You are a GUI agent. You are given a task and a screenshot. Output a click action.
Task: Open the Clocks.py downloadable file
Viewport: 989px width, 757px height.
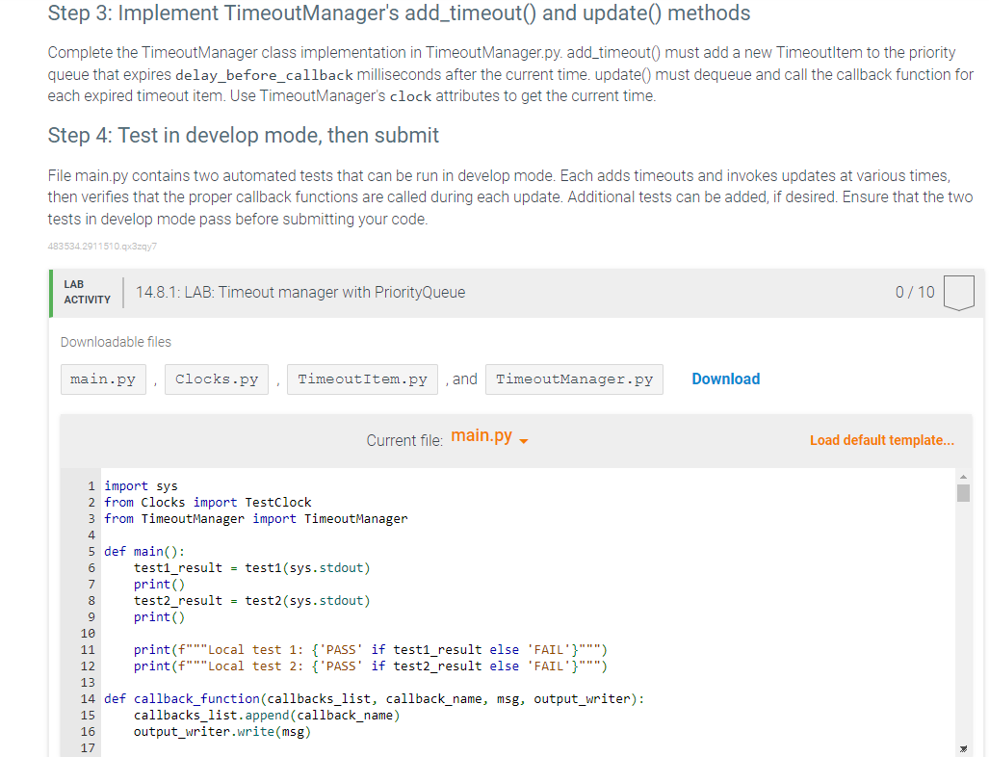coord(216,378)
